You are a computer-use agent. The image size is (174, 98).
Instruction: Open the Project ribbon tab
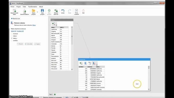(18, 7)
